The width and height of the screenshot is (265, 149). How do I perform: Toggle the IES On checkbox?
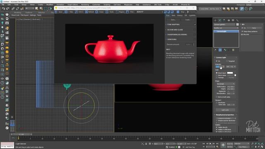242,28
